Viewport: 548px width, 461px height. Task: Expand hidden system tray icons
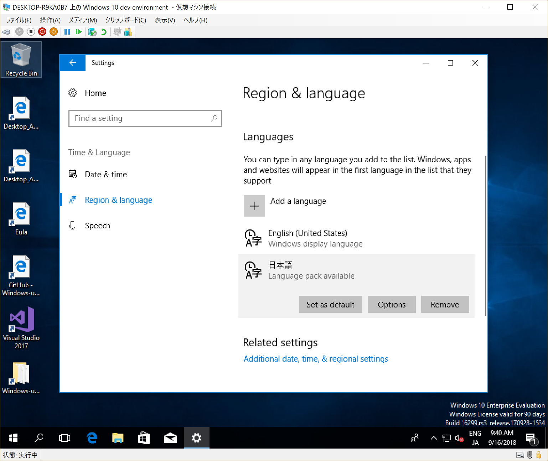[x=434, y=438]
